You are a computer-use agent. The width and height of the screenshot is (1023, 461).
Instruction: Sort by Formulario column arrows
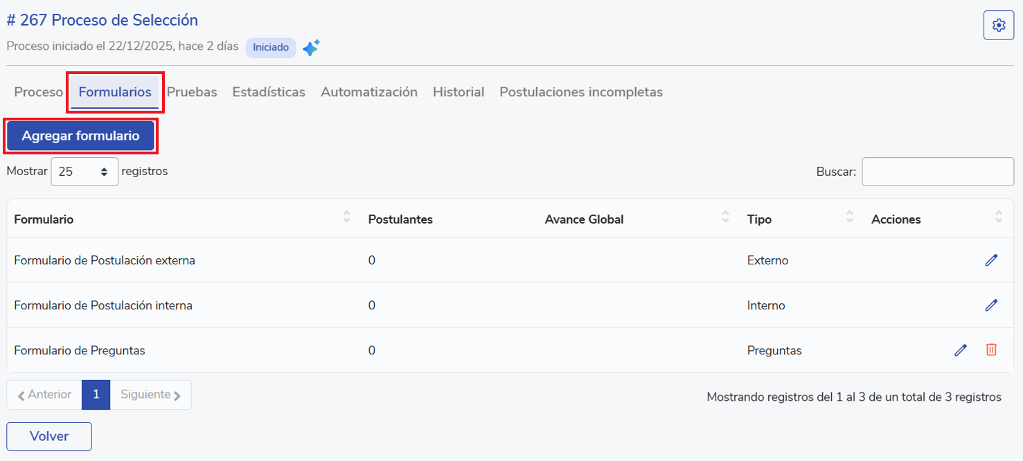(x=347, y=217)
